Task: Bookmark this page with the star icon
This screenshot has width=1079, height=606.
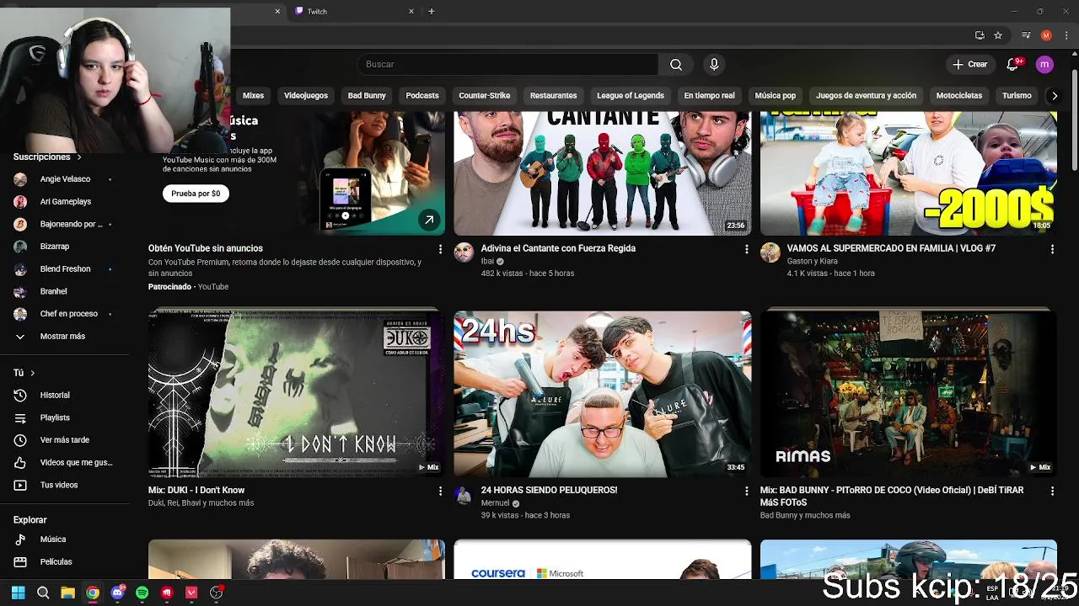Action: [x=998, y=35]
